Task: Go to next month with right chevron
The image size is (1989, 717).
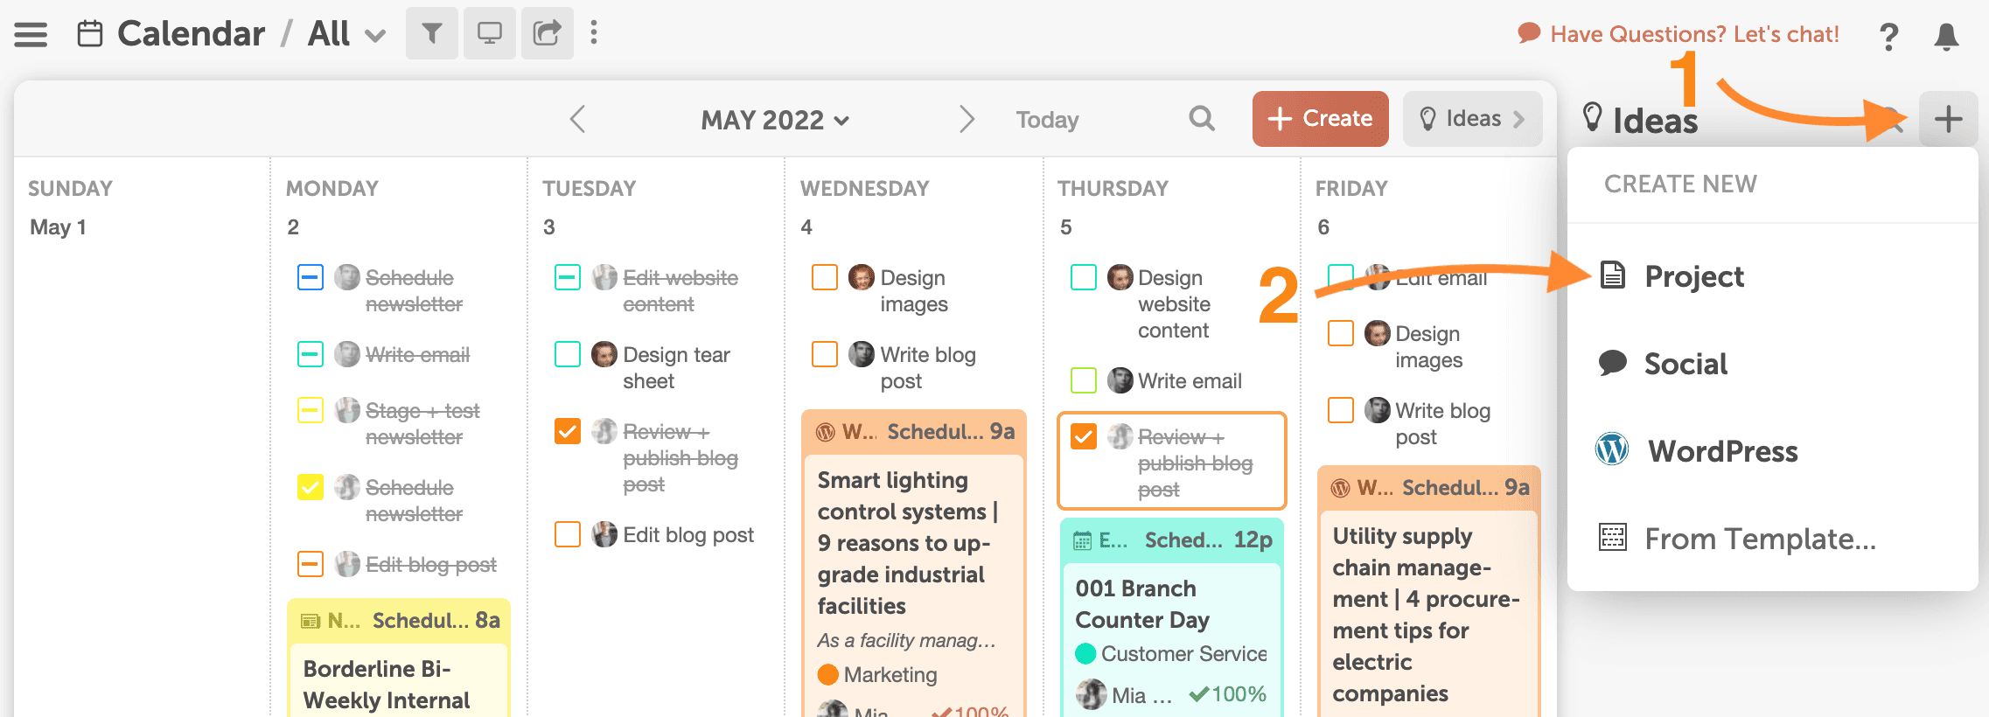Action: click(966, 119)
